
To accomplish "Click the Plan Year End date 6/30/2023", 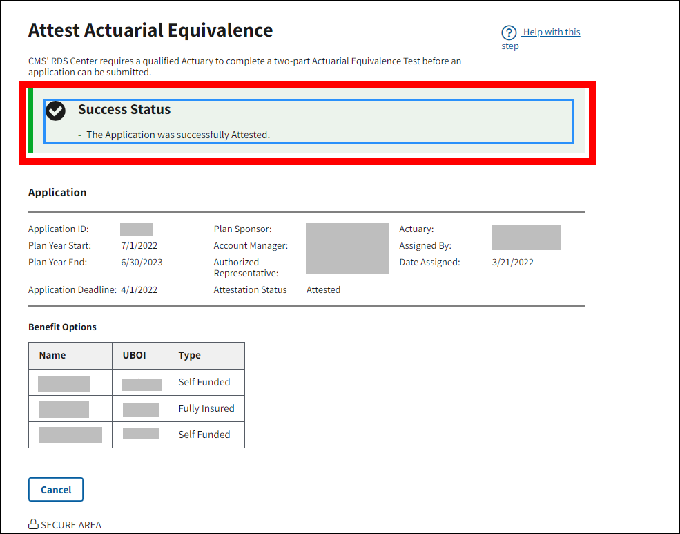I will [x=142, y=262].
